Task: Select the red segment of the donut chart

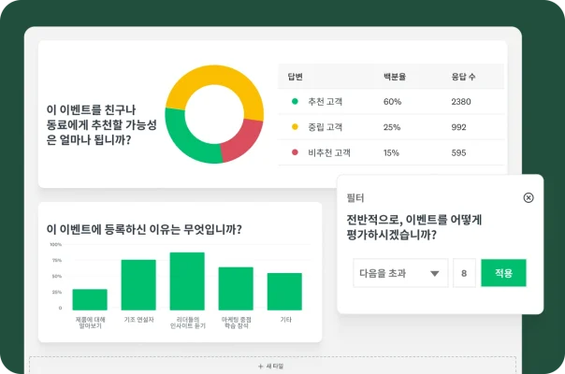Action: pos(241,140)
